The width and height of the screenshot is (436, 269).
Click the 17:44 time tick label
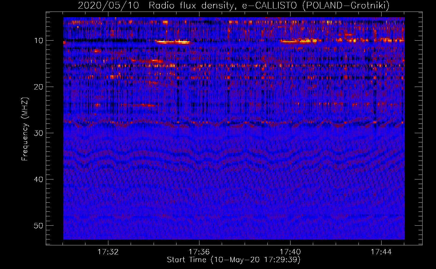(x=381, y=252)
